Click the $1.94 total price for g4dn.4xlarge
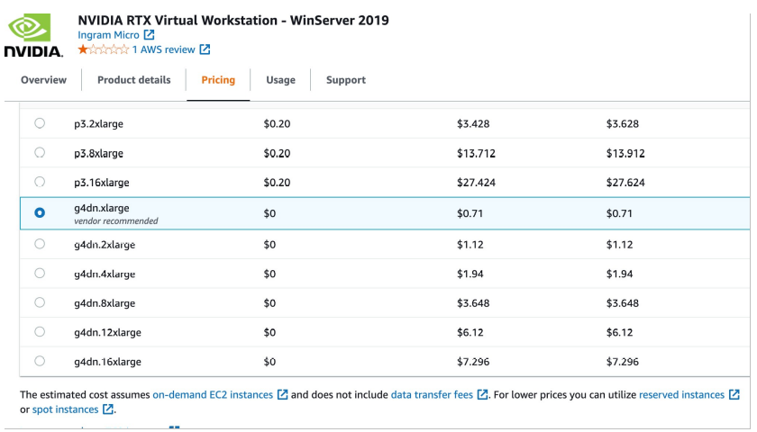The width and height of the screenshot is (757, 432). coord(619,274)
